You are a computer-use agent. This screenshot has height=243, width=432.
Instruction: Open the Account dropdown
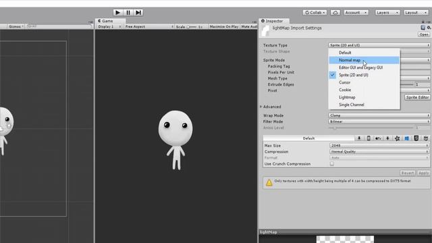(x=356, y=13)
